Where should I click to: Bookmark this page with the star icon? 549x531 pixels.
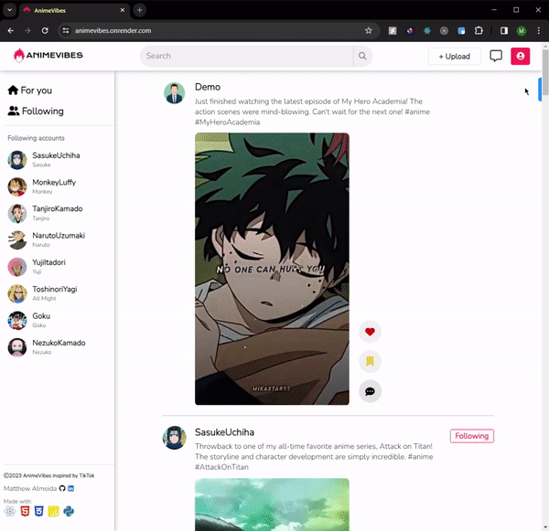tap(369, 30)
